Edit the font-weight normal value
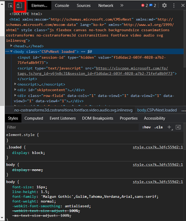This screenshot has height=221, width=186. coord(47,201)
